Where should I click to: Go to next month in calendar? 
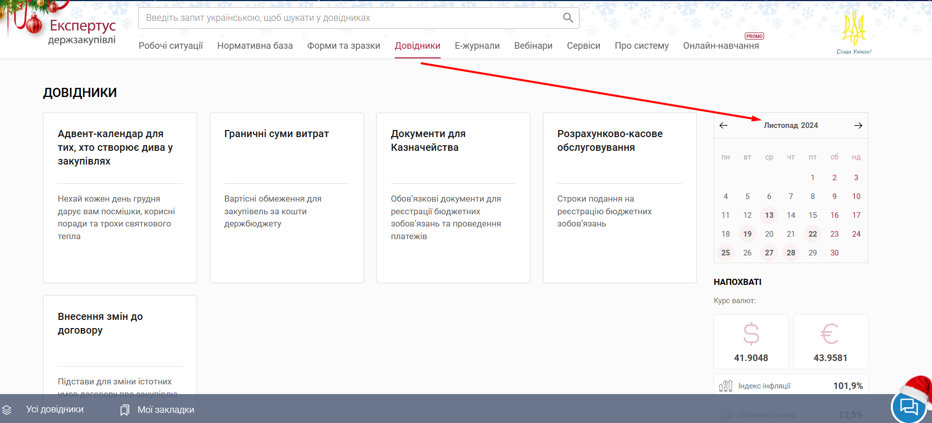tap(858, 125)
